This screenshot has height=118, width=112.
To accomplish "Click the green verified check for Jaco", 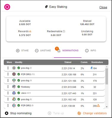I will point(19,93).
